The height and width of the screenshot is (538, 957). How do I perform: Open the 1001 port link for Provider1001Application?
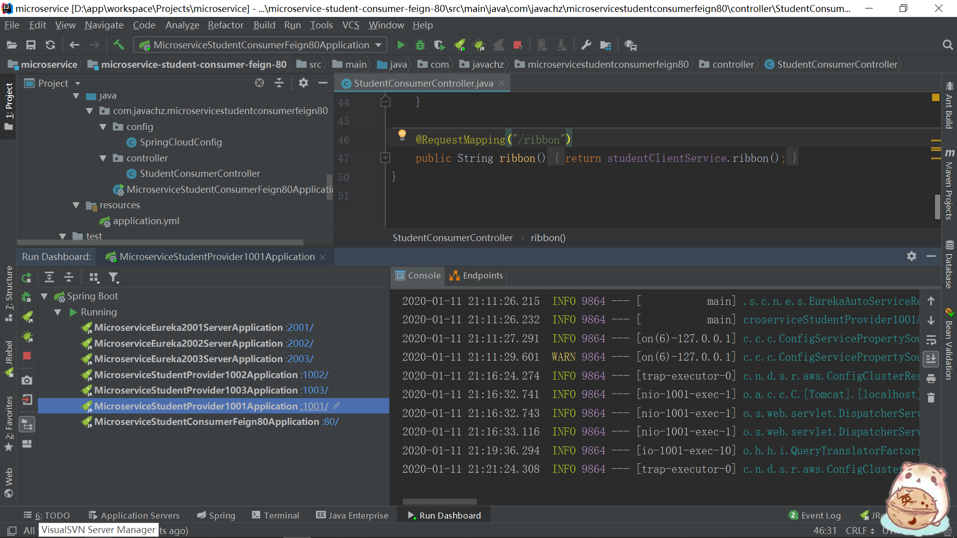coord(315,406)
